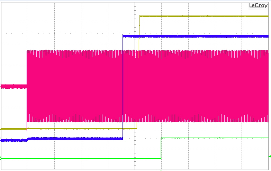This screenshot has height=171, width=271.
Task: Select the green channel ground marker at left edge
Action: point(1,158)
